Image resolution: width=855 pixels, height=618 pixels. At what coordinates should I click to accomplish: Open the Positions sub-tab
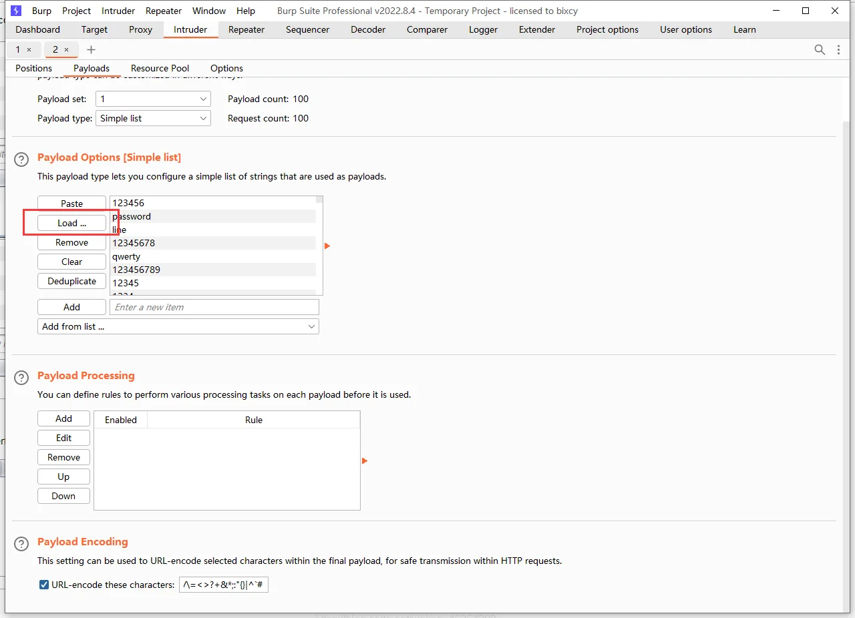[33, 68]
